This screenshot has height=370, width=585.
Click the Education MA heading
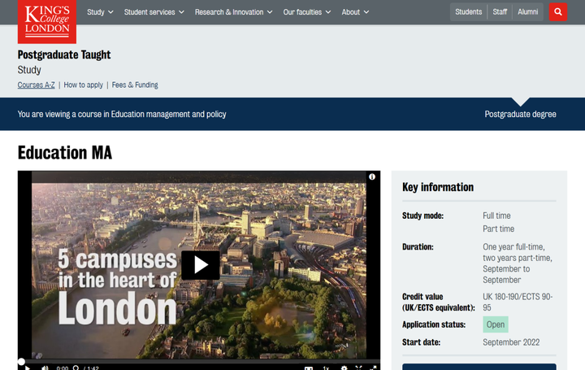click(64, 153)
